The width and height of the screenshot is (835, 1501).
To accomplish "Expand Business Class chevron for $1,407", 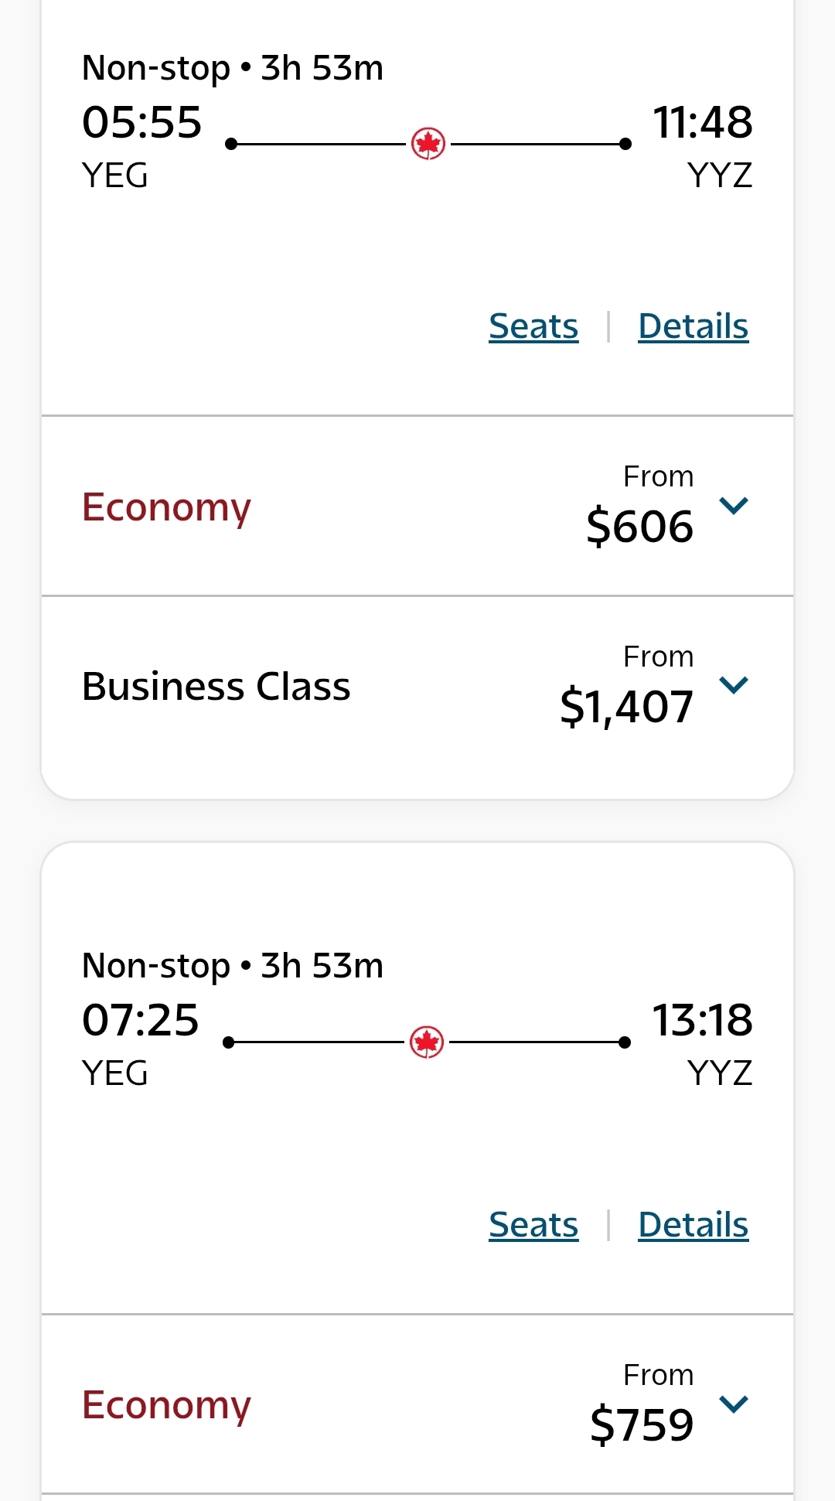I will (x=733, y=685).
